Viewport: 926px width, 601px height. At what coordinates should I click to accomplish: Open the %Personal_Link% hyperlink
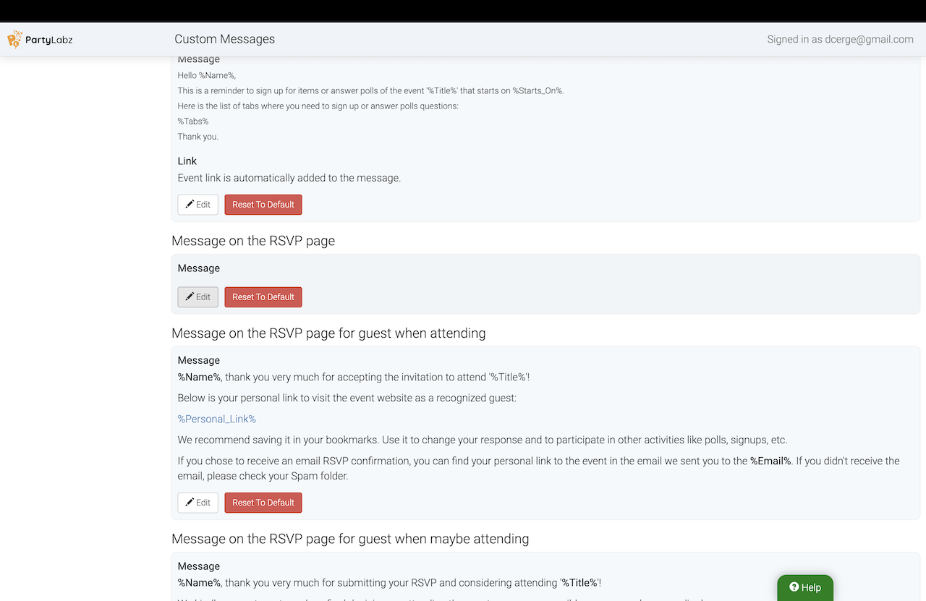[x=217, y=419]
